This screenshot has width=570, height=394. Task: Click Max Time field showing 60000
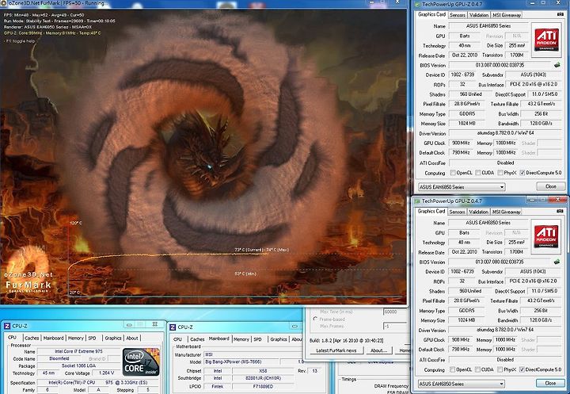tap(394, 312)
